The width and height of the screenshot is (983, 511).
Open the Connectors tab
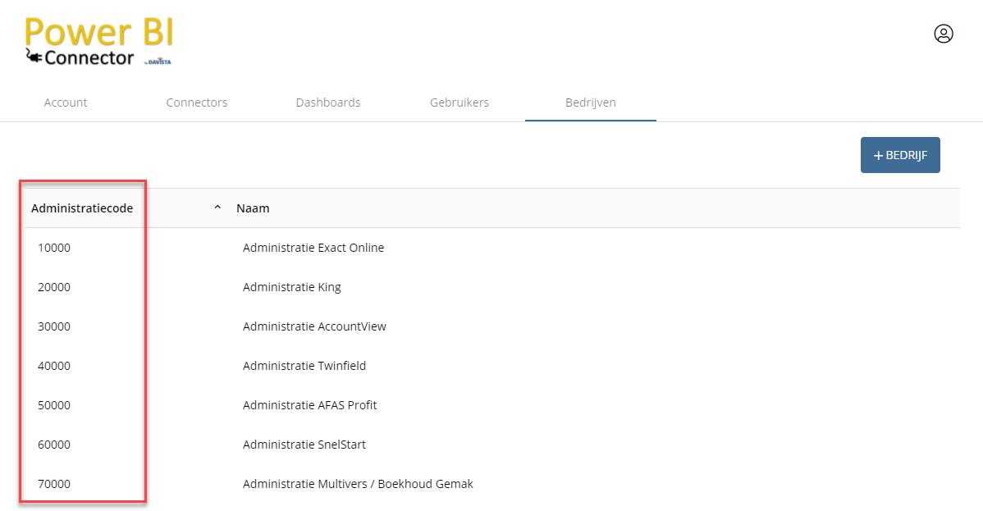click(x=197, y=103)
